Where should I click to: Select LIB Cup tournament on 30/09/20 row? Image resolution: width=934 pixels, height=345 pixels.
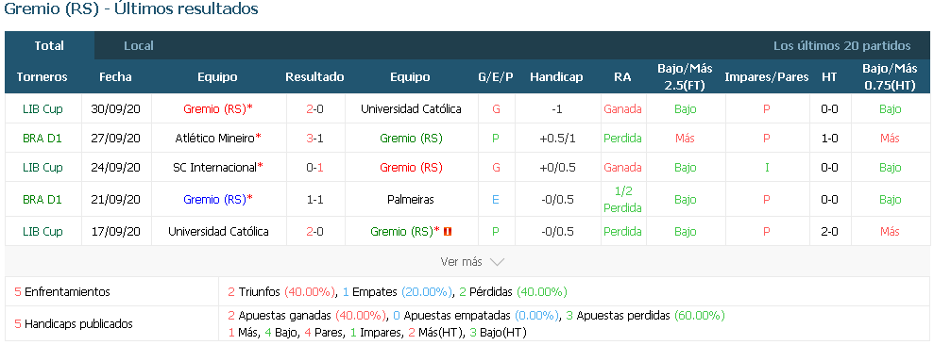coord(42,108)
